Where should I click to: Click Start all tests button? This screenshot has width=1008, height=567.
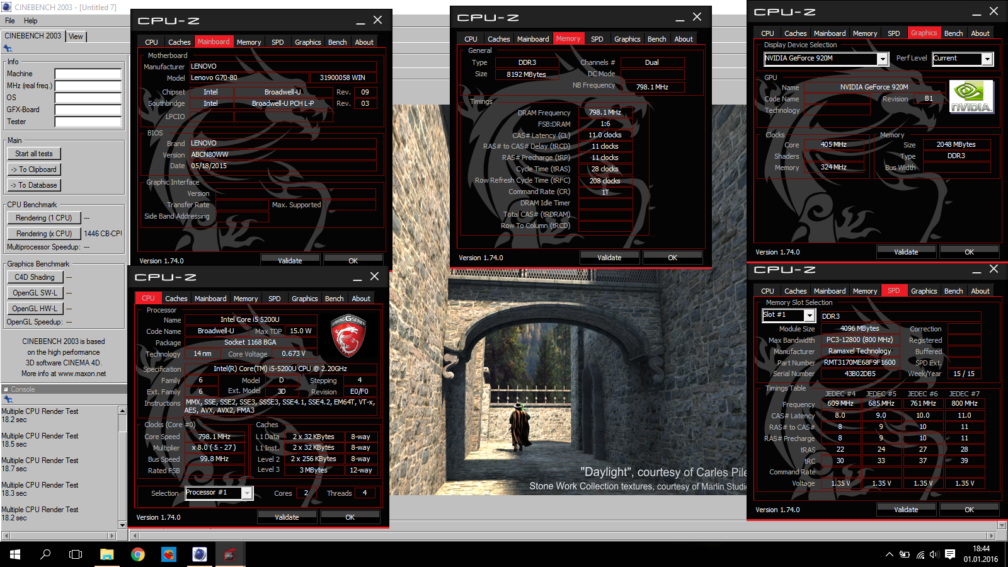[x=34, y=154]
